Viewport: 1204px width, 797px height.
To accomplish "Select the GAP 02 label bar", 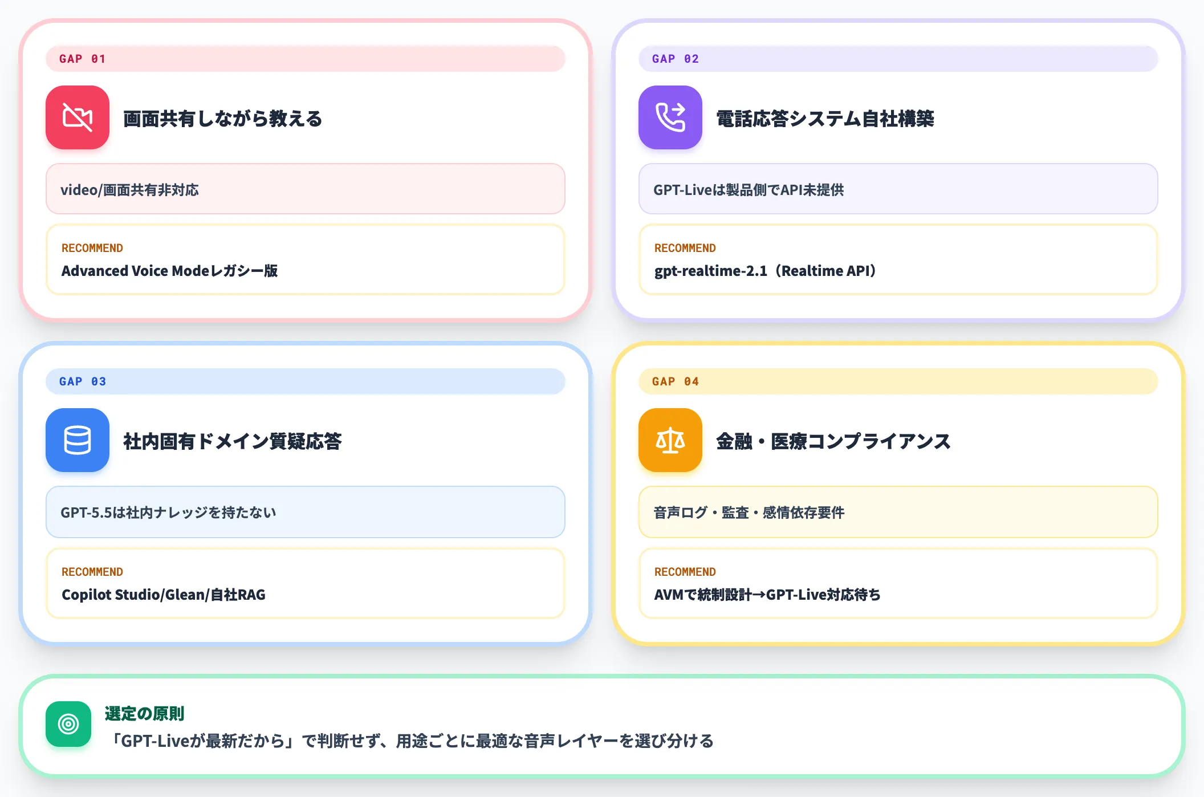I will tap(898, 59).
